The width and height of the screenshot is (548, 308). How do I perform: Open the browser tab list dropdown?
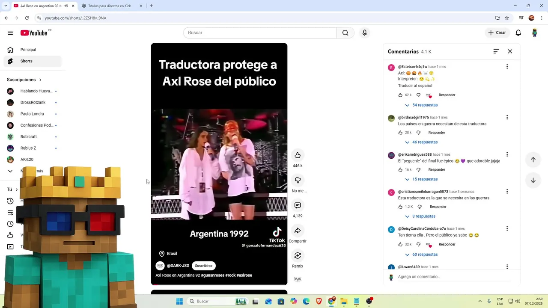click(6, 6)
